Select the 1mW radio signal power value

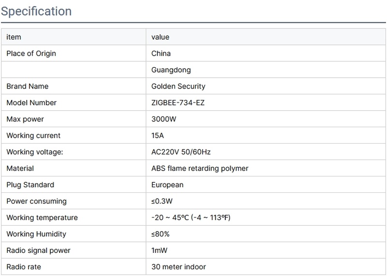tap(160, 251)
